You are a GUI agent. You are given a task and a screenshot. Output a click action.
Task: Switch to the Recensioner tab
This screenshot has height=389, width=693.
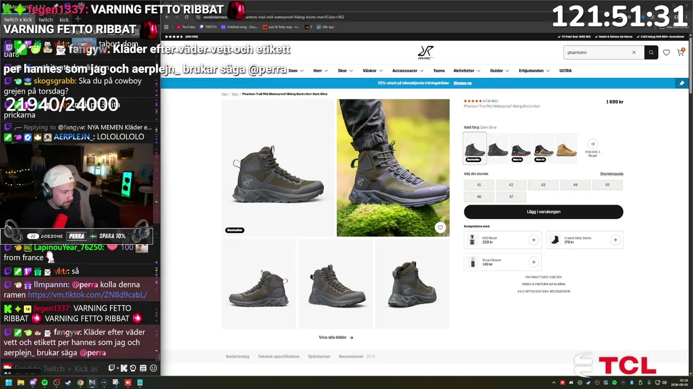pos(357,357)
